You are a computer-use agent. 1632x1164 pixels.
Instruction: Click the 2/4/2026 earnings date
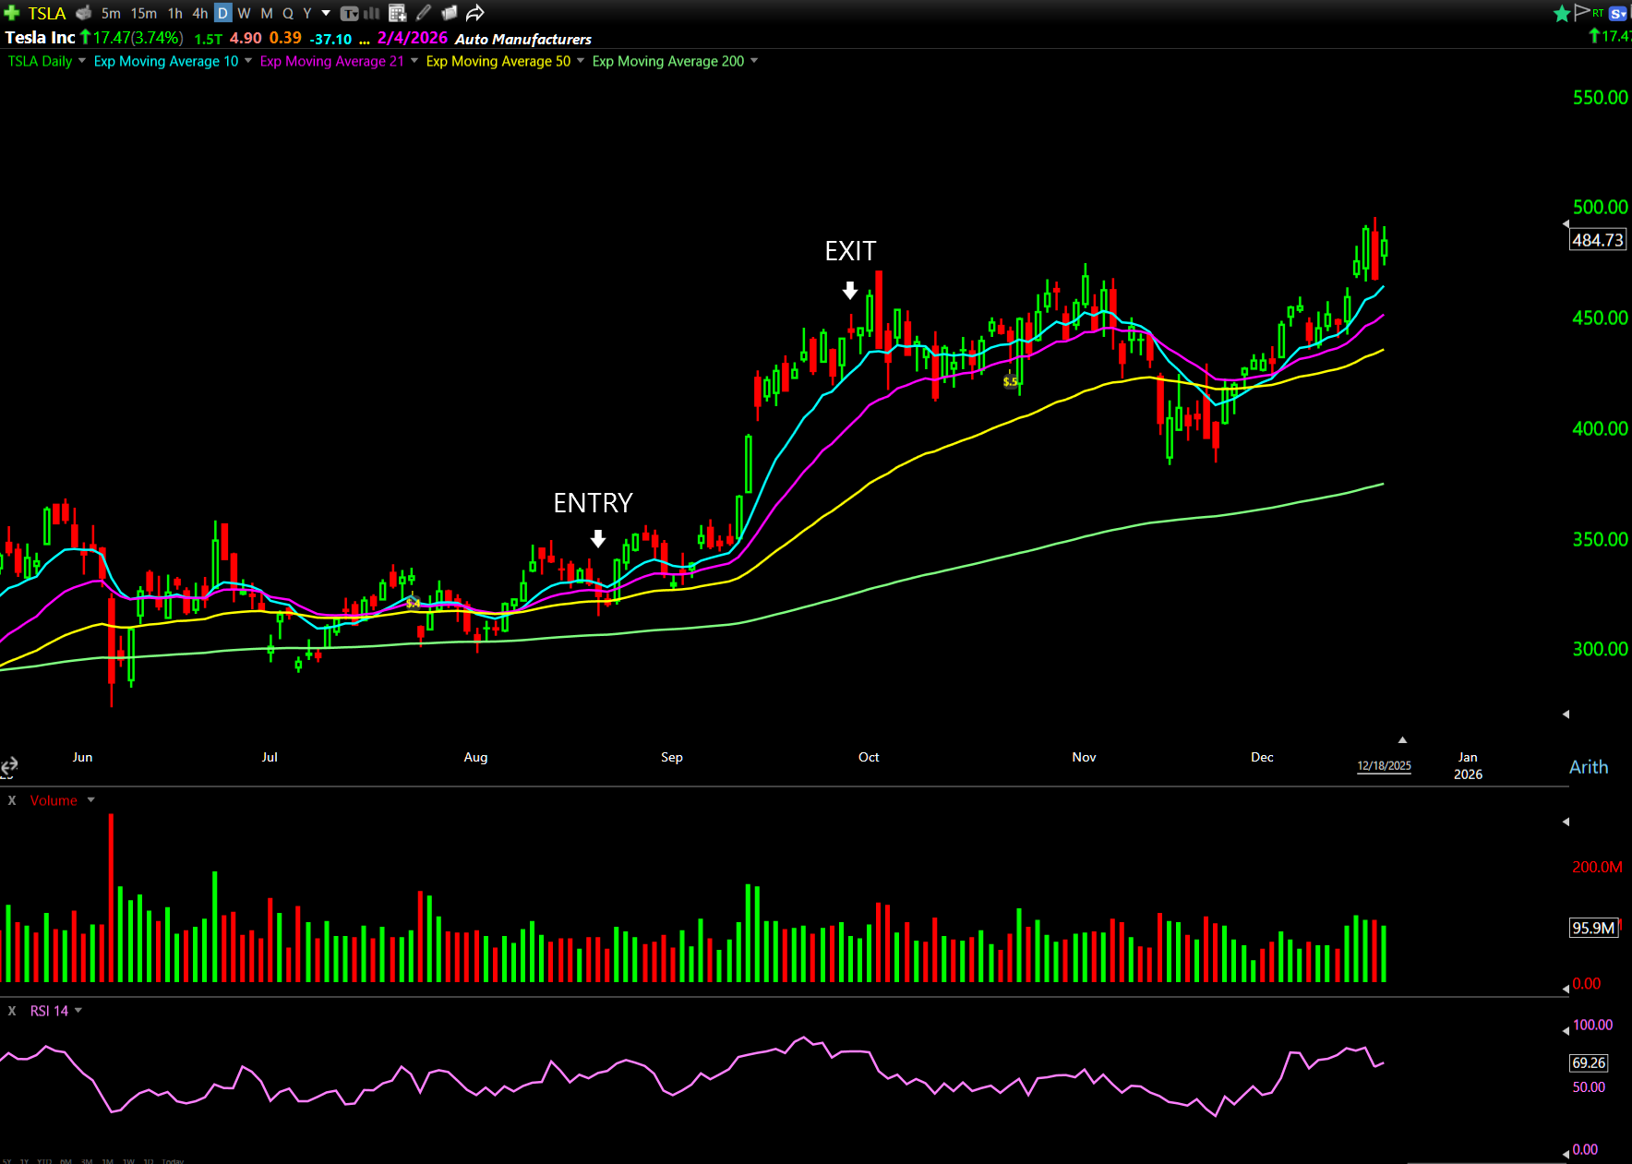(412, 38)
